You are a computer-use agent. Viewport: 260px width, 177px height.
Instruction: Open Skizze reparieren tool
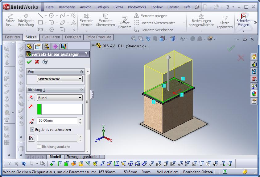pos(225,22)
